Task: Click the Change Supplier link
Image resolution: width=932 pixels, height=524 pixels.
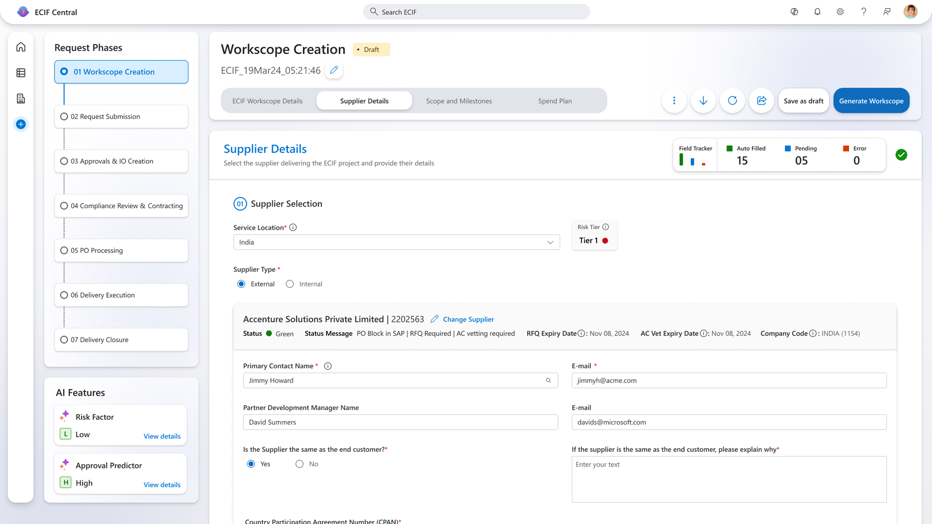Action: coord(468,319)
